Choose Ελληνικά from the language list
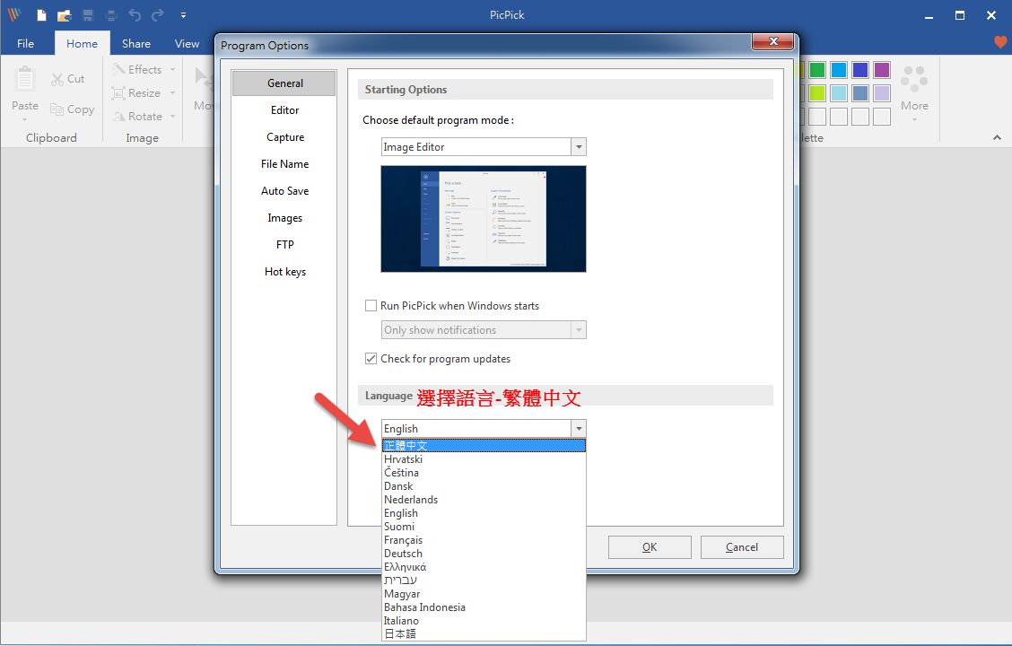Screen dimensions: 1012x646 point(484,567)
